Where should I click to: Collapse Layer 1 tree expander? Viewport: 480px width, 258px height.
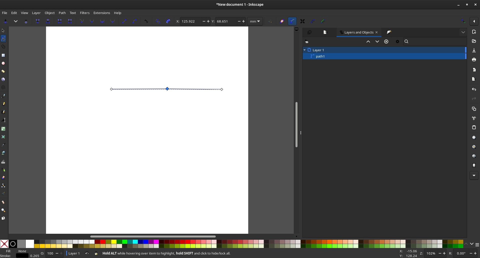[x=305, y=50]
